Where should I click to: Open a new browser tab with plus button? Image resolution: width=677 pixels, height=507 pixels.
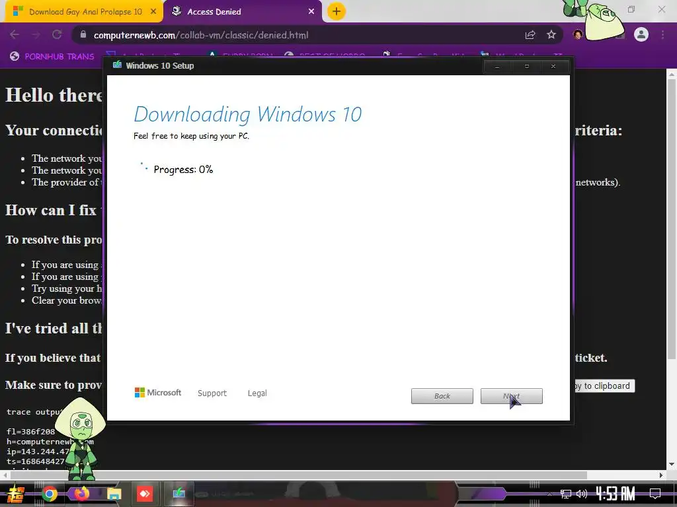pyautogui.click(x=337, y=11)
